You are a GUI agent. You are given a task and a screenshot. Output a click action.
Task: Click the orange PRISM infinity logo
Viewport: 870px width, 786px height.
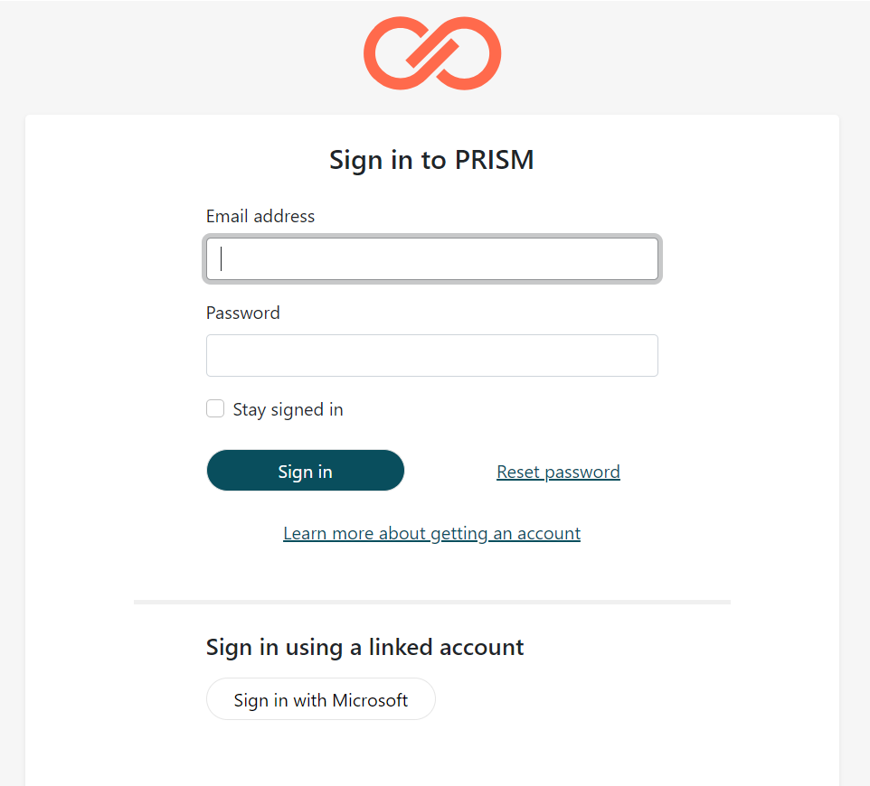pos(432,54)
